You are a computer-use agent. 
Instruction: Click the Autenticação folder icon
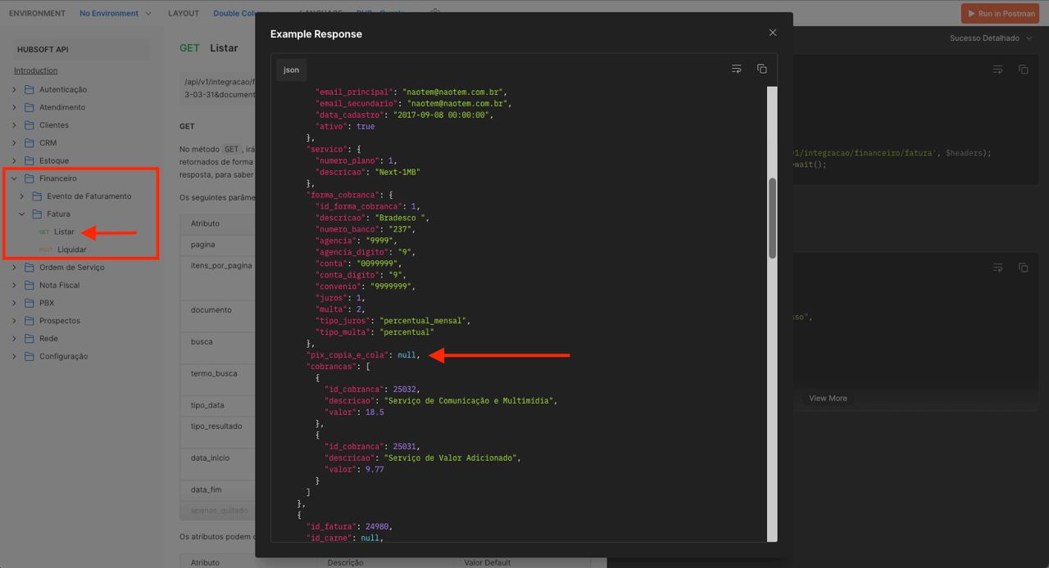click(30, 89)
